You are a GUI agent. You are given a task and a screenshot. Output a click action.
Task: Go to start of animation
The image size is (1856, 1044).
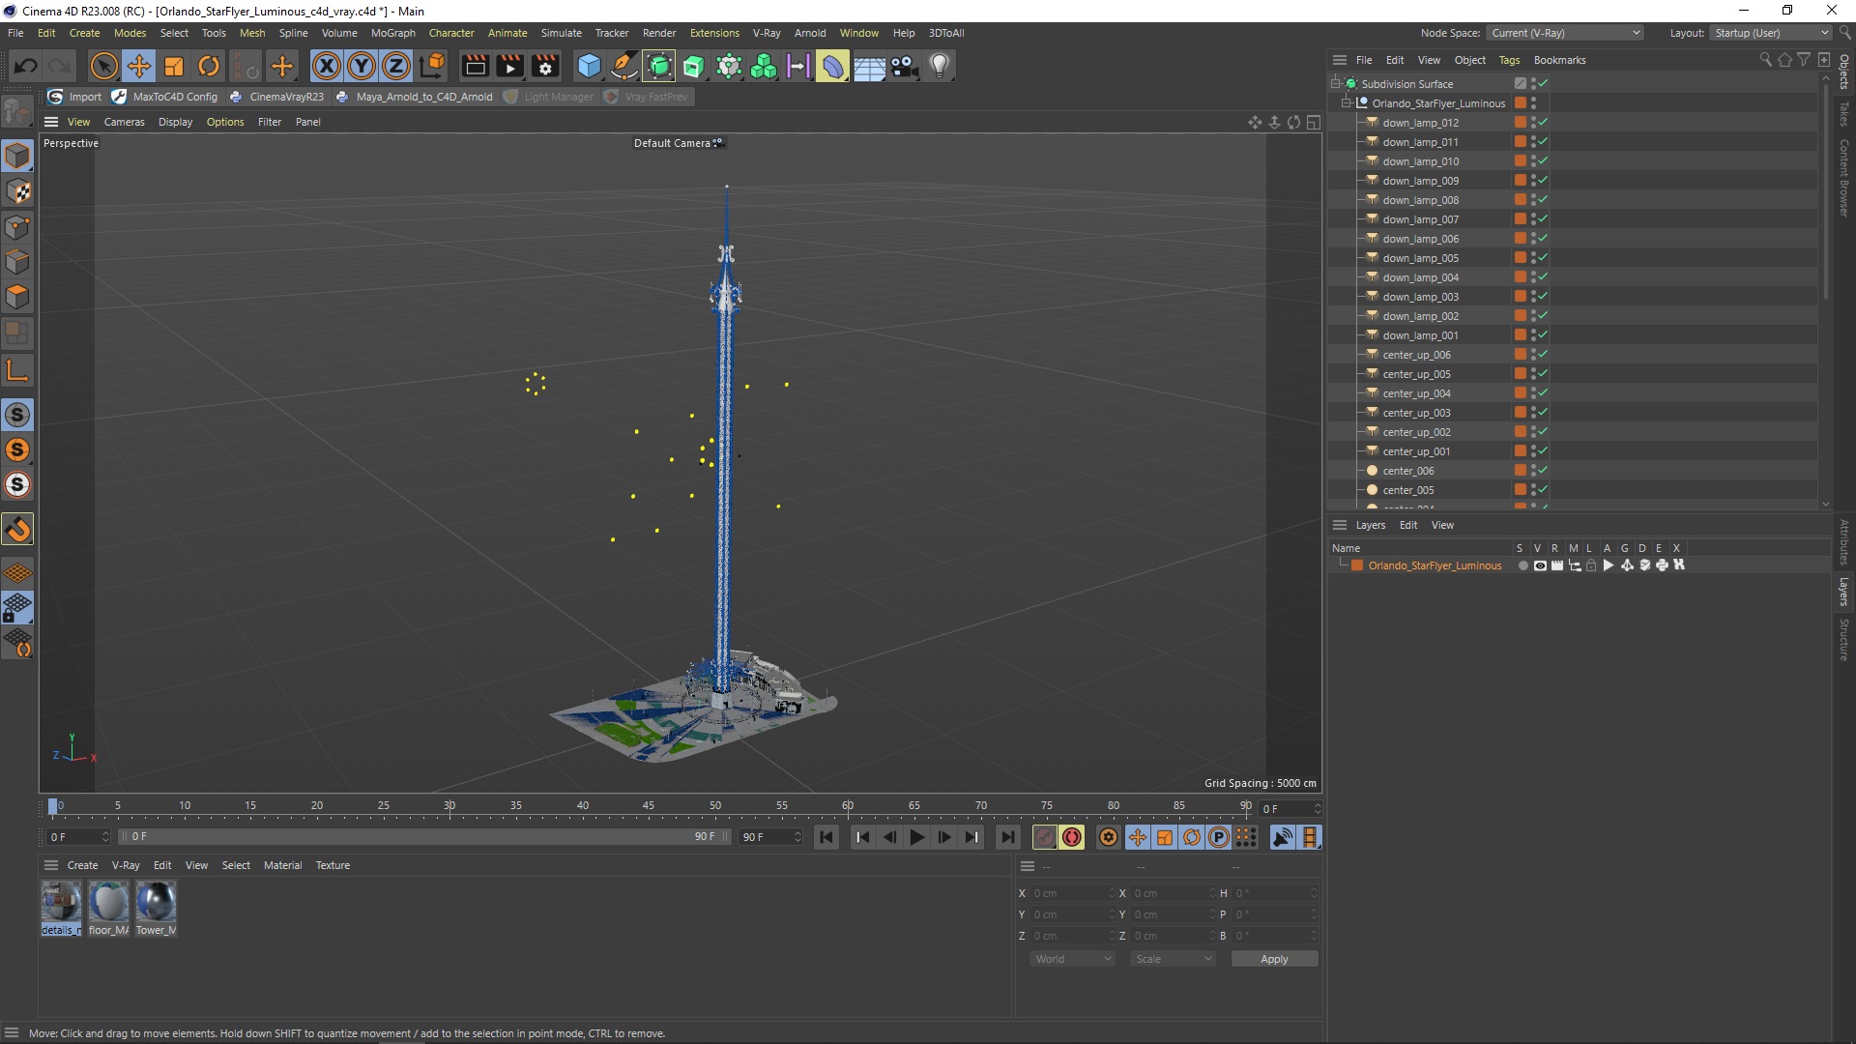click(826, 837)
